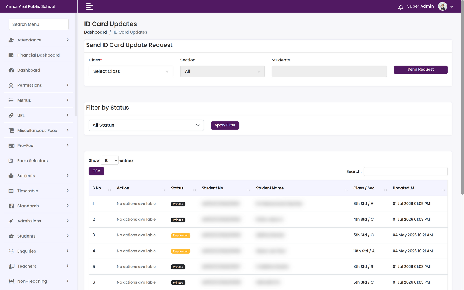Sort by Class / Sec column header
This screenshot has height=290, width=464.
[369, 188]
